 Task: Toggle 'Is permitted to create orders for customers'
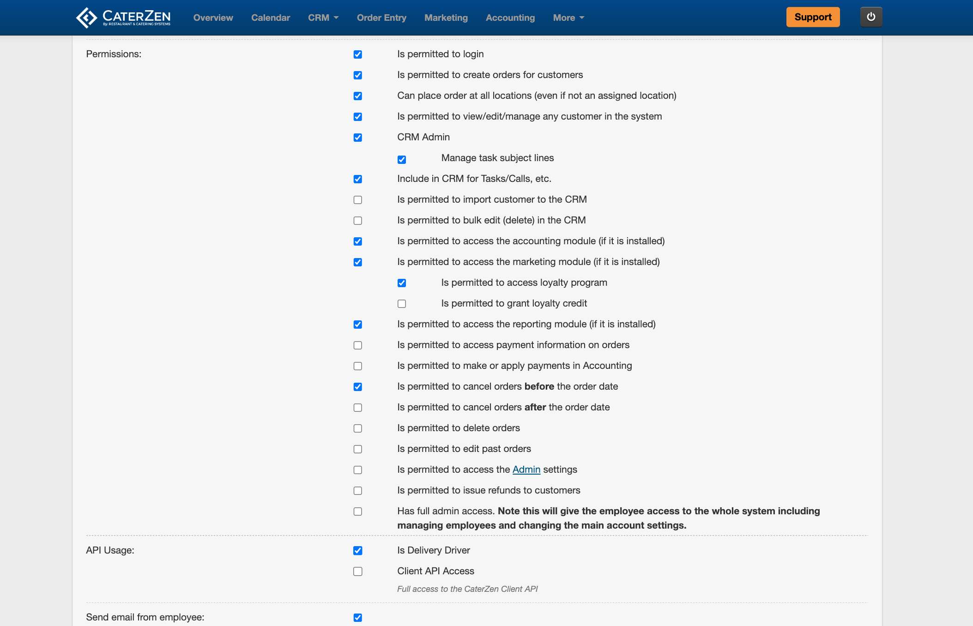click(x=358, y=75)
